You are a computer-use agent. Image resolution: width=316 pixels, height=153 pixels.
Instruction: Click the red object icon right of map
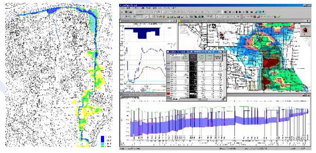[x=305, y=30]
